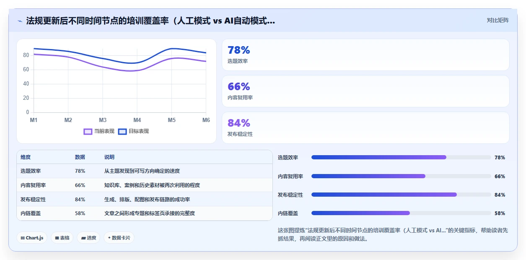
Task: Click the 78% 选题效率 data card
Action: pos(365,55)
